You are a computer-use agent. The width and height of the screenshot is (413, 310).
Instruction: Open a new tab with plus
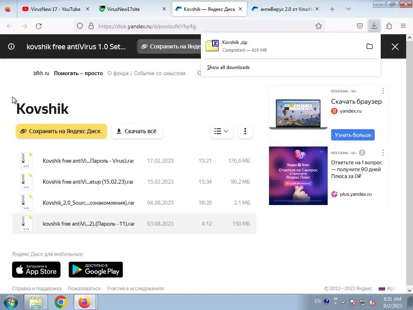click(332, 9)
